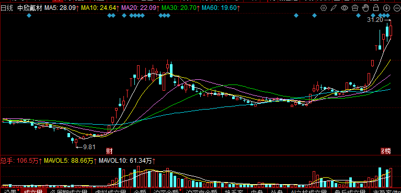Click the red 财 finance marker
The image size is (401, 193).
click(109, 151)
